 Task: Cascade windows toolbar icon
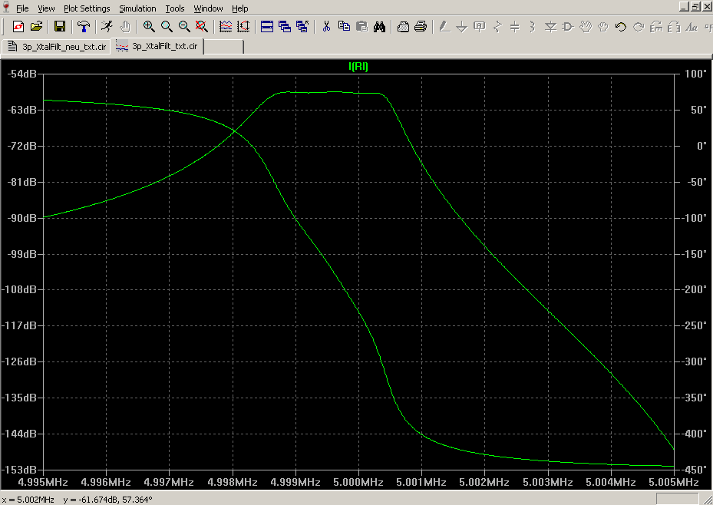coord(285,27)
